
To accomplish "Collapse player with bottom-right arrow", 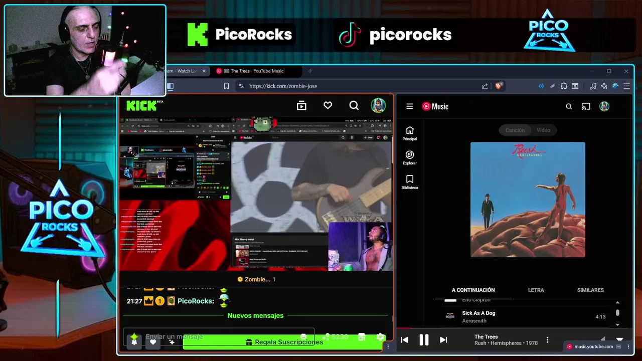I will (619, 339).
